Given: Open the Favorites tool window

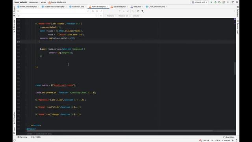Looking at the screenshot, I should (14, 118).
